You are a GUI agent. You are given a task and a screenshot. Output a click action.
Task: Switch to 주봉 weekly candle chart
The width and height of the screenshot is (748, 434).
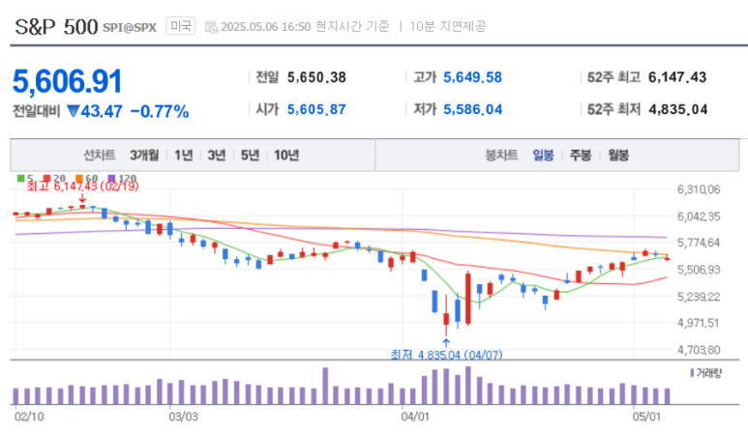[x=581, y=155]
